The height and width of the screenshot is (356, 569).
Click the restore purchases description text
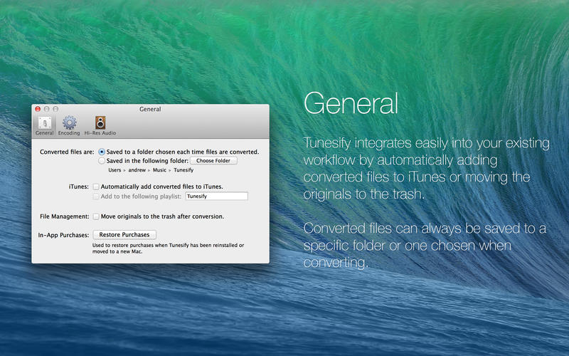click(x=168, y=248)
